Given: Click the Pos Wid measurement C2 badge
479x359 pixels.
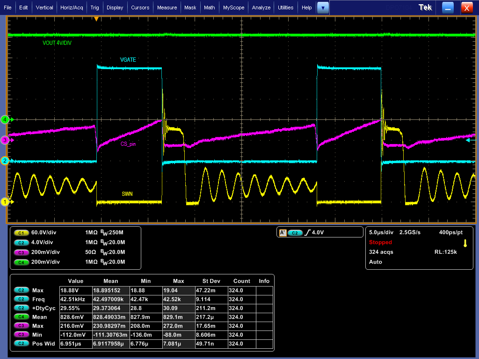Looking at the screenshot, I should coord(21,344).
